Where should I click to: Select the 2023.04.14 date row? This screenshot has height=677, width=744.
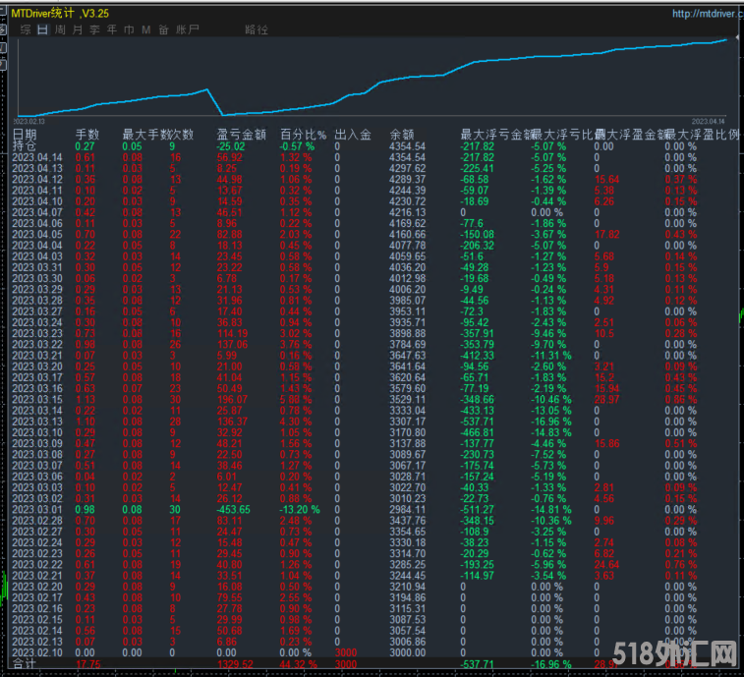(x=37, y=157)
